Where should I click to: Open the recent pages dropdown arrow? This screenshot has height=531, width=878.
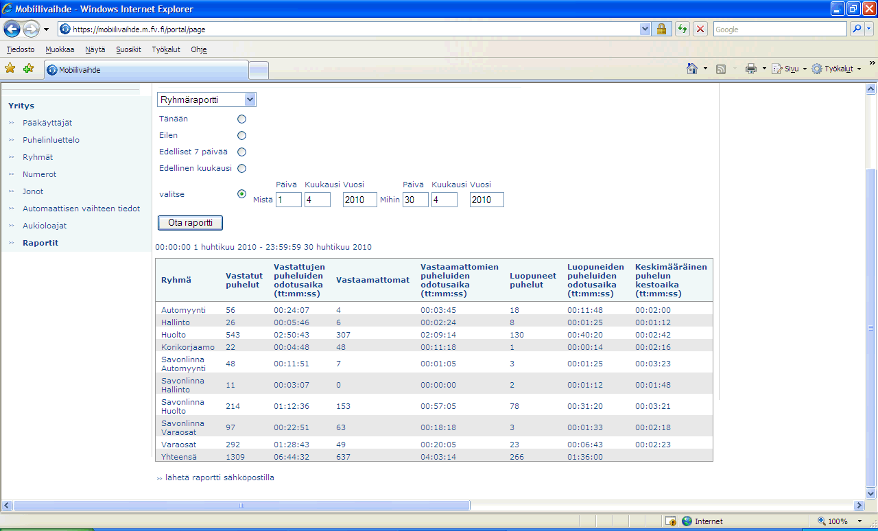pos(46,29)
